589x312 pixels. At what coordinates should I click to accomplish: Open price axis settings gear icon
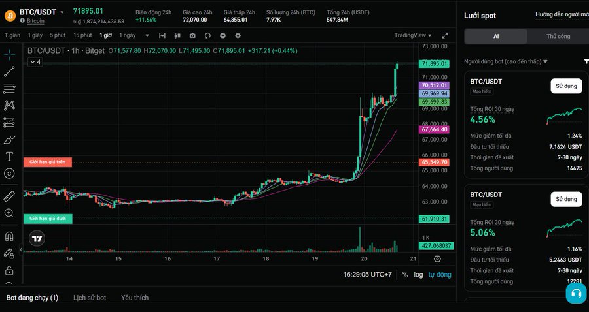pyautogui.click(x=437, y=259)
